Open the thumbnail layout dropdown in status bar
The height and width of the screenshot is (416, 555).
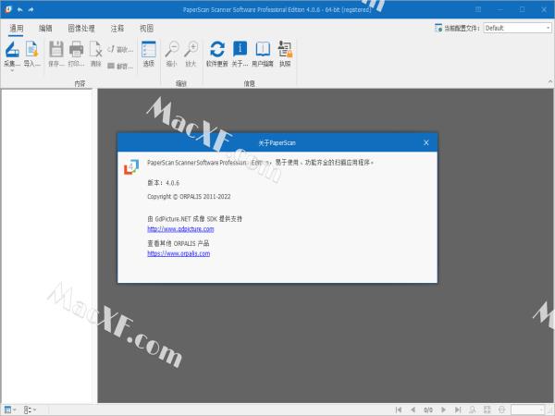tap(30, 410)
